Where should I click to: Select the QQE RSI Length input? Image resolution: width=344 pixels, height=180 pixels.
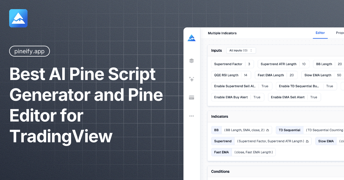(x=231, y=75)
